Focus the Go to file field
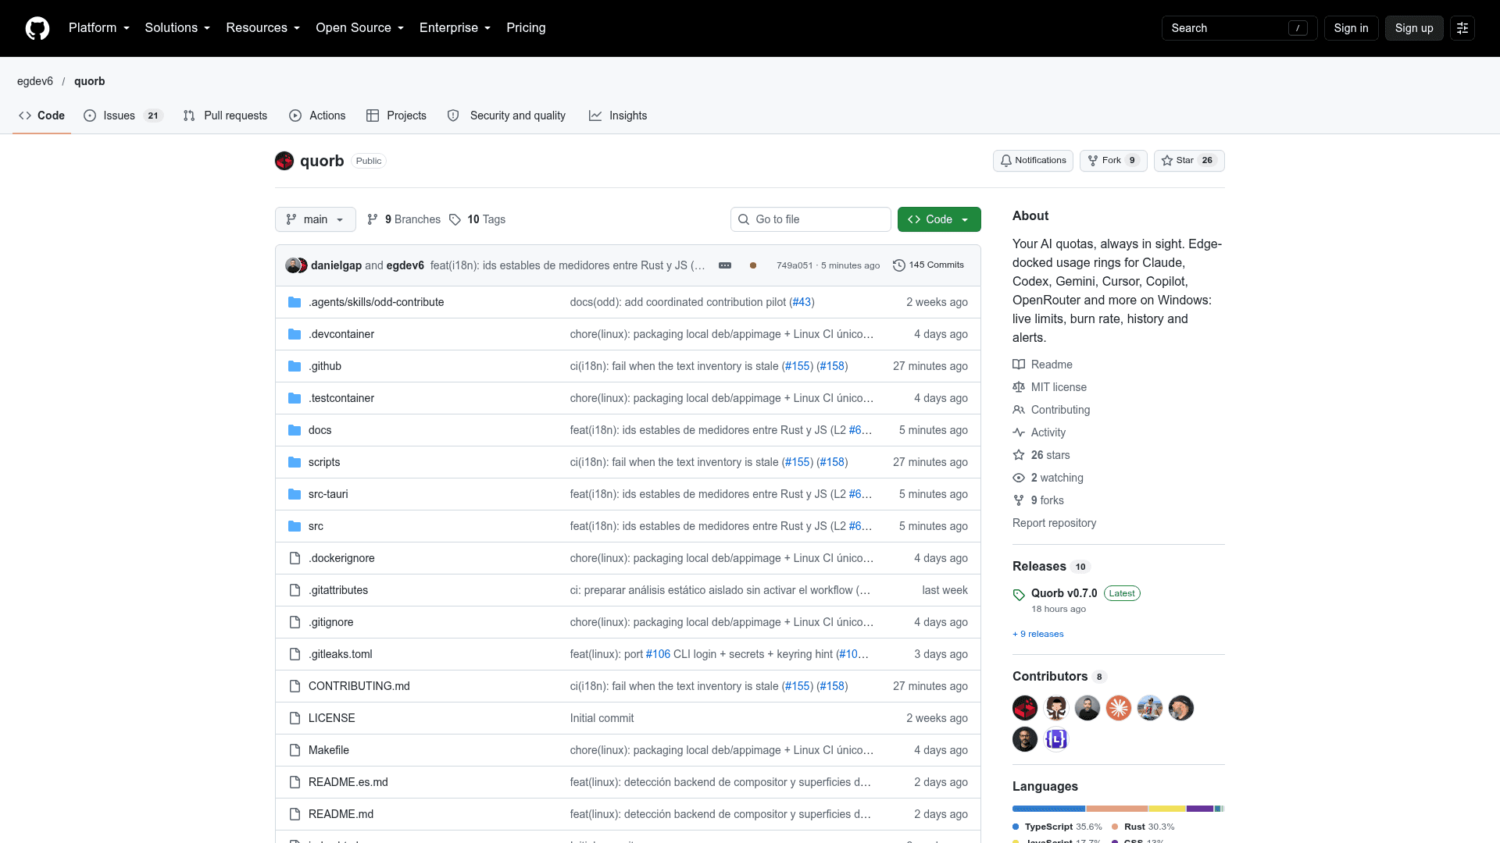The image size is (1500, 843). [x=811, y=219]
